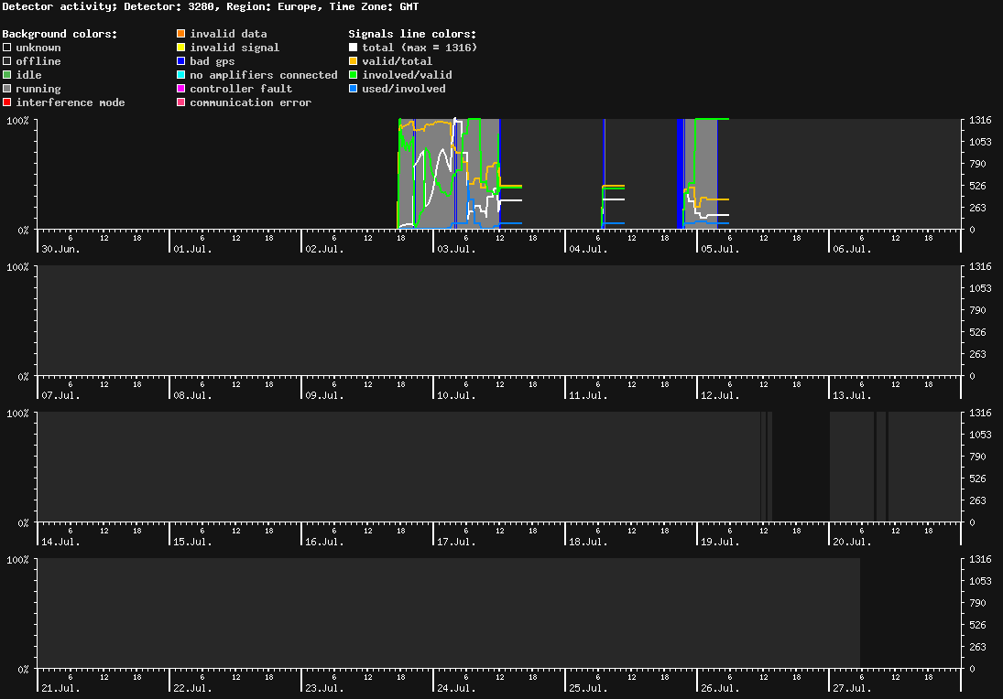
Task: Click the '05.Jul.' date label
Action: click(720, 249)
